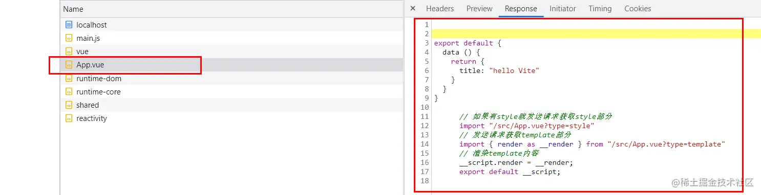Click the runtime-dom script file icon
761x195 pixels.
coord(69,79)
